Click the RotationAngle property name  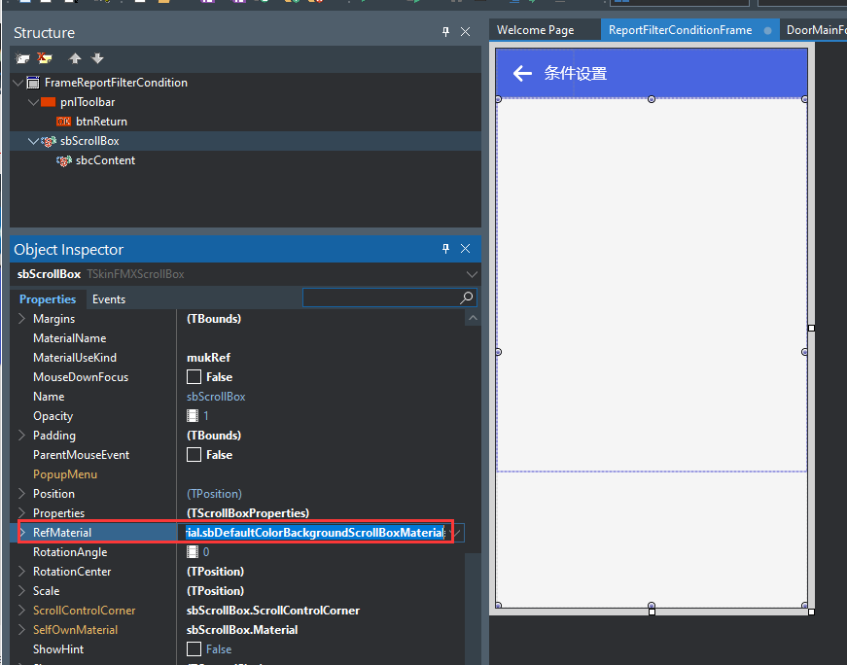click(x=70, y=552)
